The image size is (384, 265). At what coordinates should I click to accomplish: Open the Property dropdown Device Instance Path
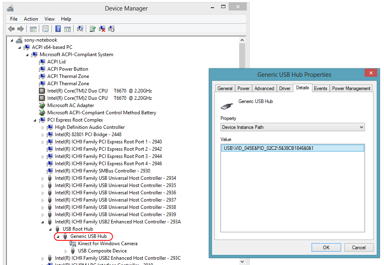coord(293,127)
